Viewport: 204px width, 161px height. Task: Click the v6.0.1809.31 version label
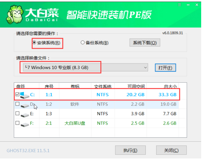(x=173, y=33)
